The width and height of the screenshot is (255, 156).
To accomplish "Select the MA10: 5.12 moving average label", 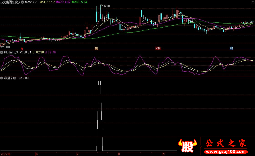I will [x=47, y=2].
